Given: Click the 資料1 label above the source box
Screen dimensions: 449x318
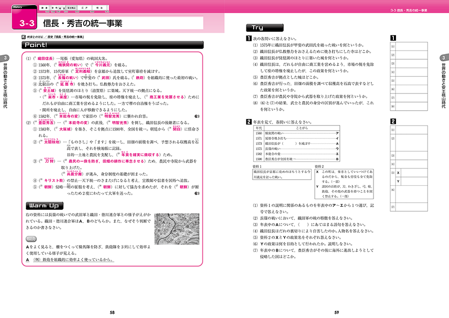Looking at the screenshot, I should (257, 166).
